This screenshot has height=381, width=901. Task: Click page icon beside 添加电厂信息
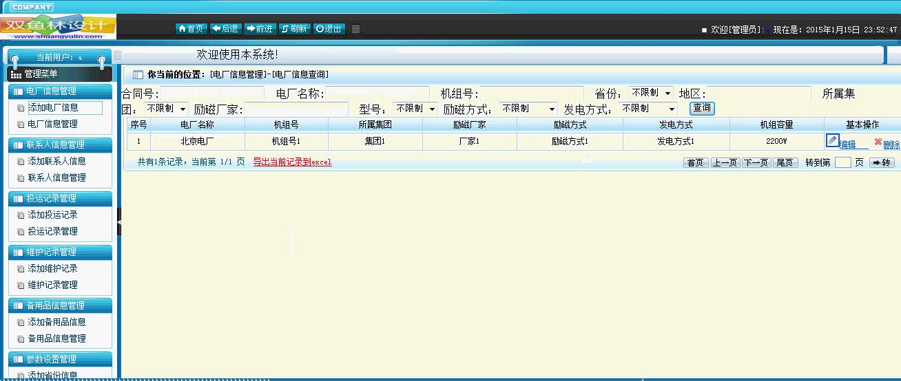point(21,108)
